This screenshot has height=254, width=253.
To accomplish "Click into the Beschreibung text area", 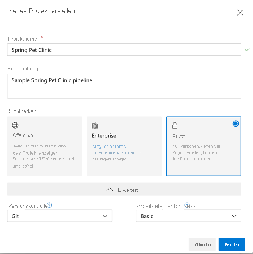I will coord(124,86).
